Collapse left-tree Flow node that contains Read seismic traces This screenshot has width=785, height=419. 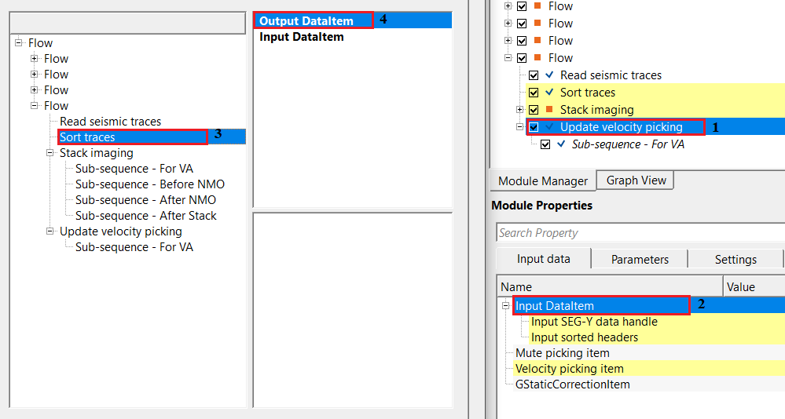click(x=34, y=105)
